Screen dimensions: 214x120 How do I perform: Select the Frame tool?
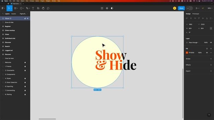[x=15, y=8]
